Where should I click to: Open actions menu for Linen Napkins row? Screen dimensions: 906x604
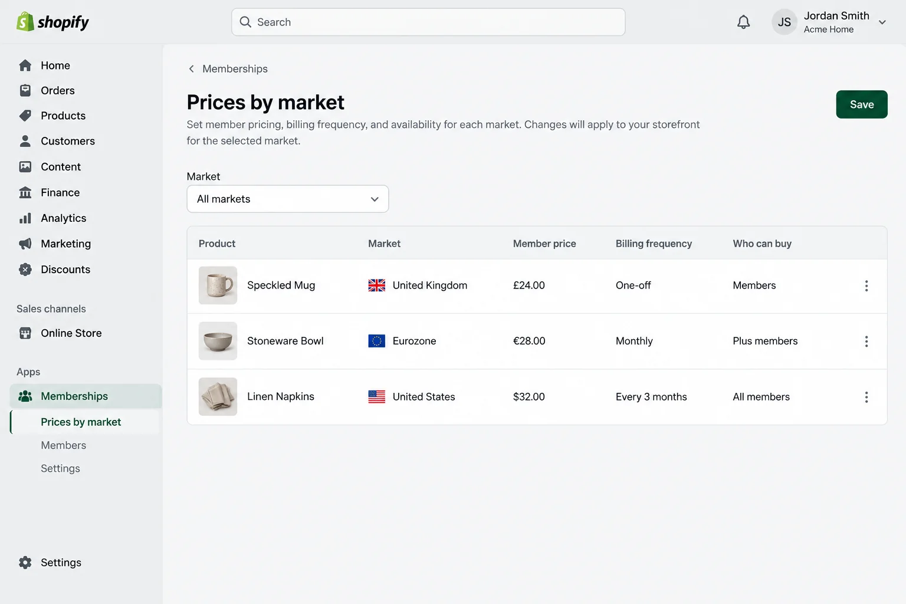pos(866,397)
